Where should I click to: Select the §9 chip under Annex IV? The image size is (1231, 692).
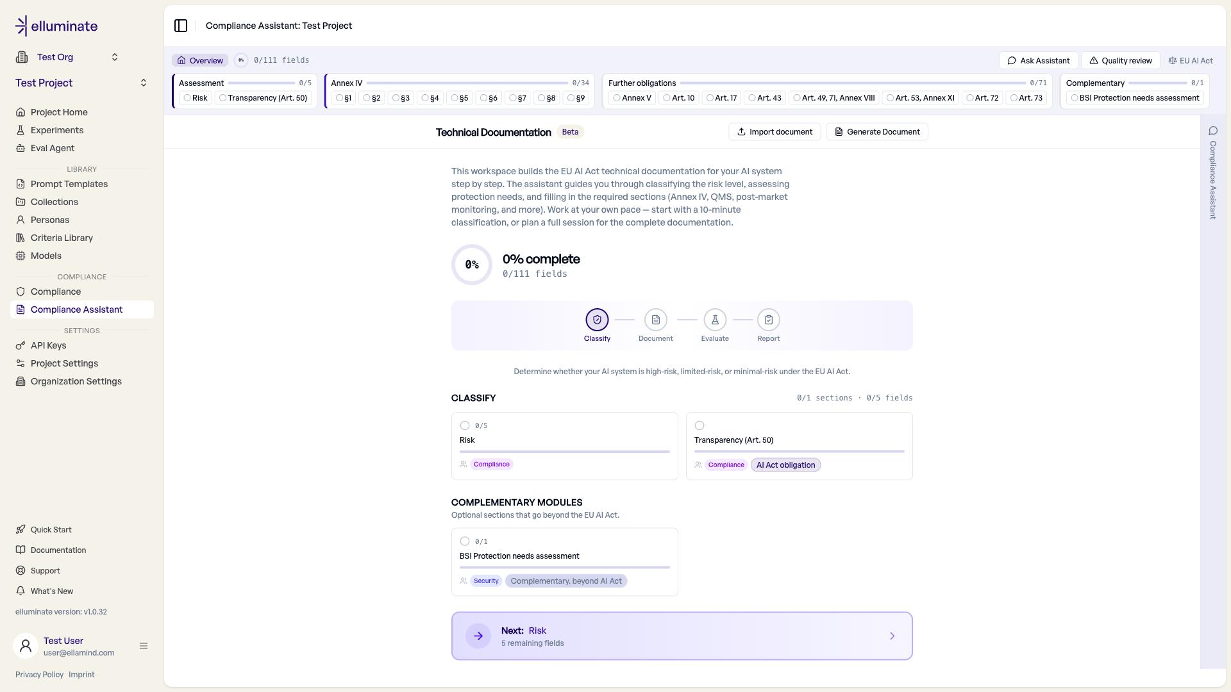576,98
